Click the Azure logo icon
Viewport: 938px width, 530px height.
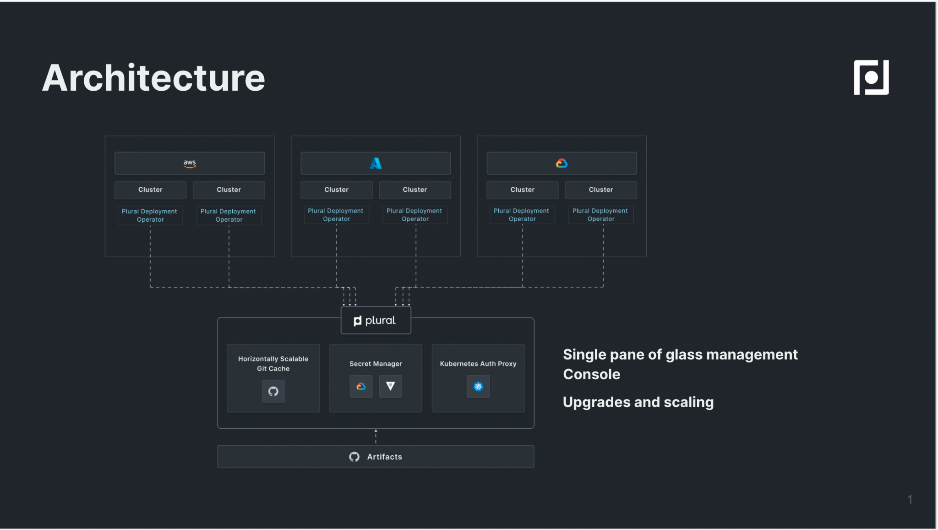(x=376, y=164)
